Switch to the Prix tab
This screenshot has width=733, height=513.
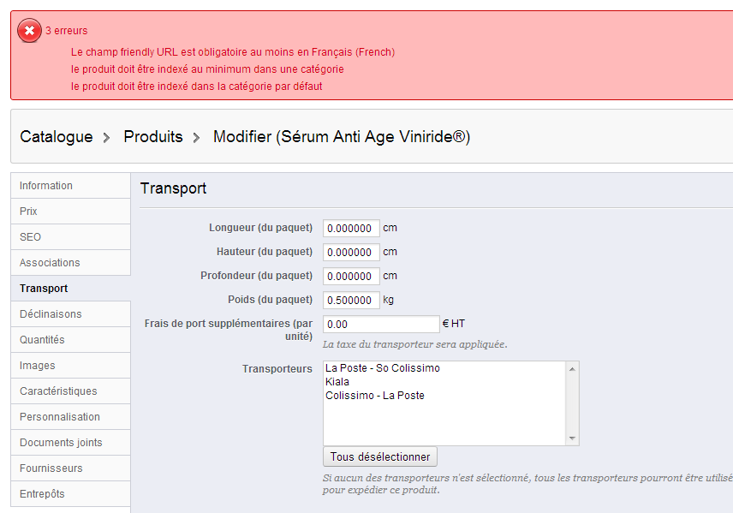(x=70, y=212)
